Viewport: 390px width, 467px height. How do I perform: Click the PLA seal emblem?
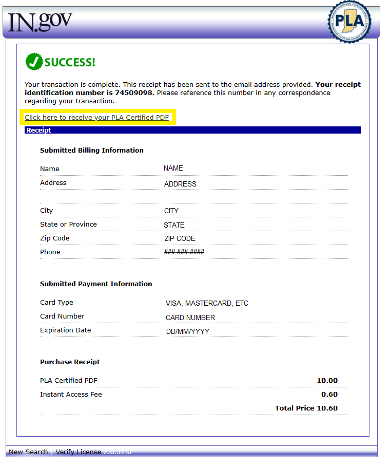point(349,22)
